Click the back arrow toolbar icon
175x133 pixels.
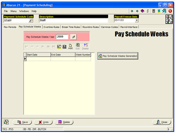tap(132, 11)
